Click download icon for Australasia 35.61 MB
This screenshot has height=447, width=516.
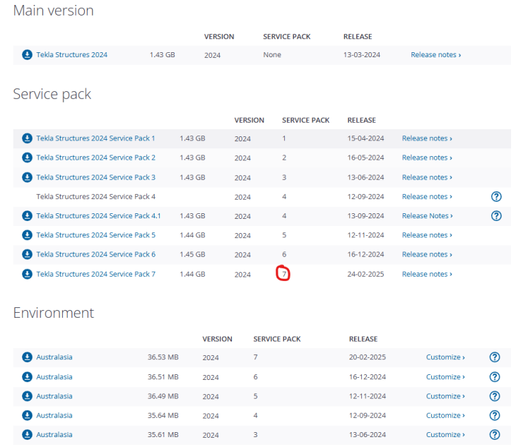click(27, 435)
